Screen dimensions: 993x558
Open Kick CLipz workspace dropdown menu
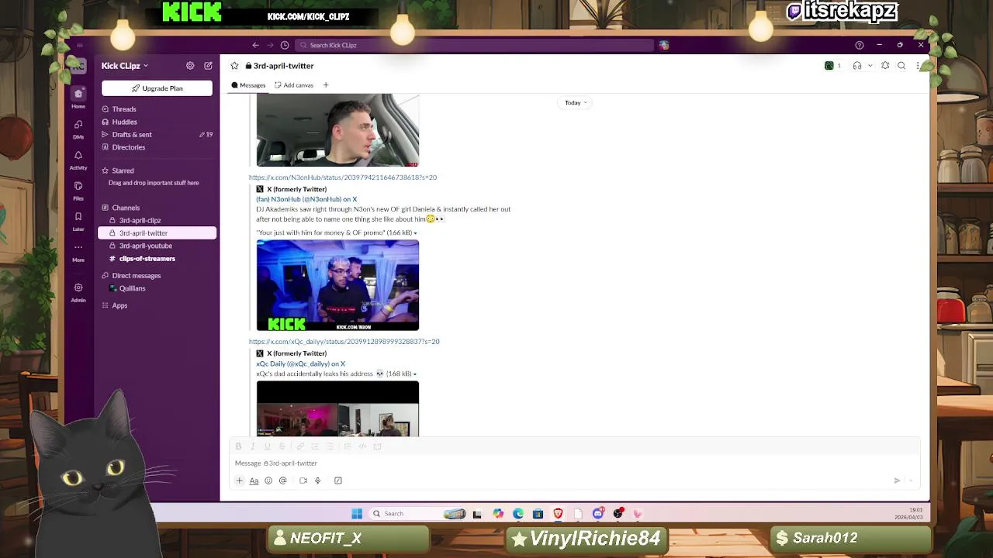pos(124,66)
